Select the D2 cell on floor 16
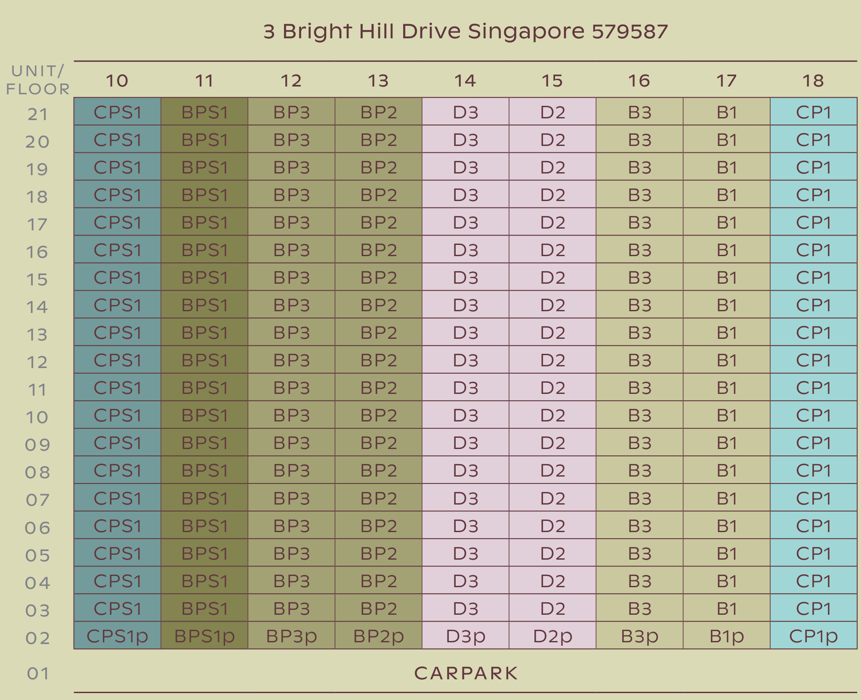 552,249
